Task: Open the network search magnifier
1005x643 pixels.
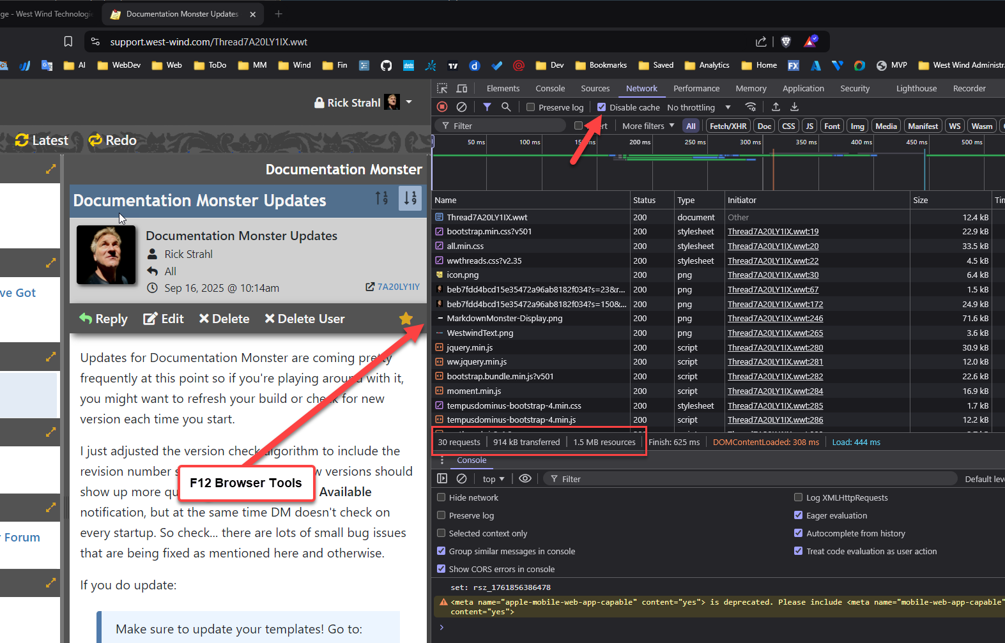Action: tap(506, 107)
